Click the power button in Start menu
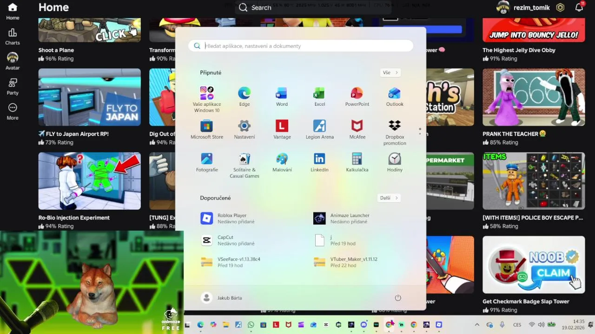 coord(397,298)
